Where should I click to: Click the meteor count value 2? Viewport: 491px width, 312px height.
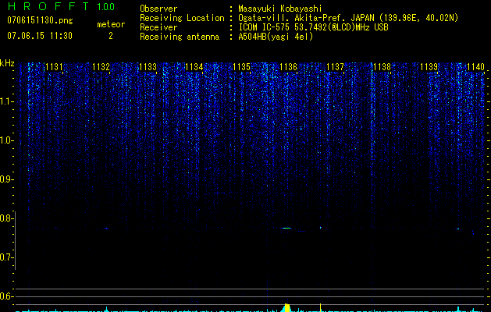pyautogui.click(x=111, y=36)
